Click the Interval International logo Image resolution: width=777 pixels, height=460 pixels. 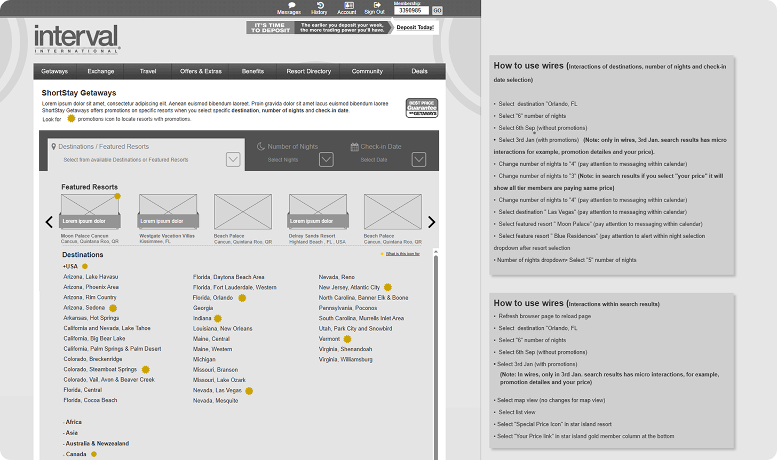pyautogui.click(x=77, y=39)
